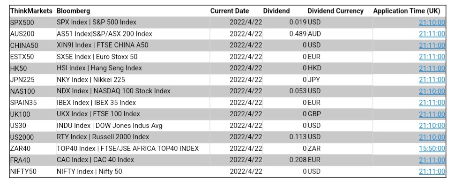The height and width of the screenshot is (179, 455).
Task: Click the Dividend Currency column header
Action: coord(336,11)
